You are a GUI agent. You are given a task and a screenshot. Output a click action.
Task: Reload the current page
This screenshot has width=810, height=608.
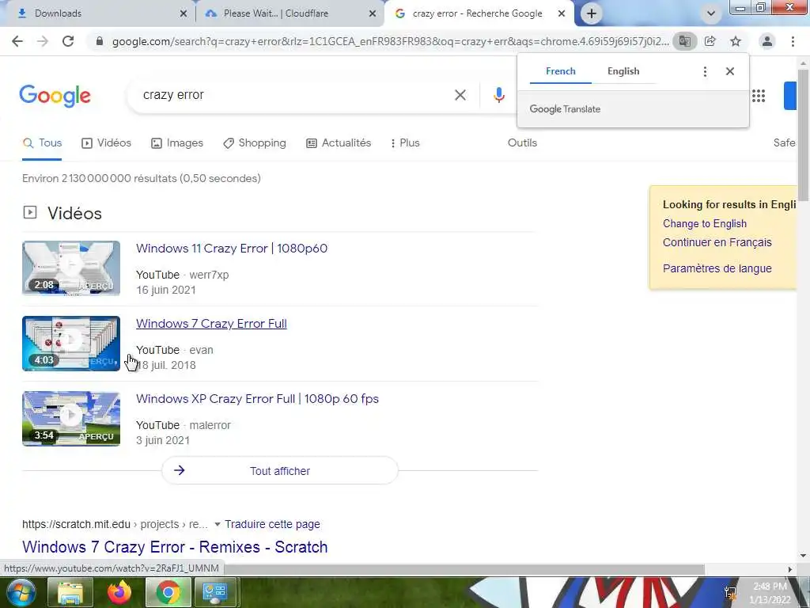point(68,41)
